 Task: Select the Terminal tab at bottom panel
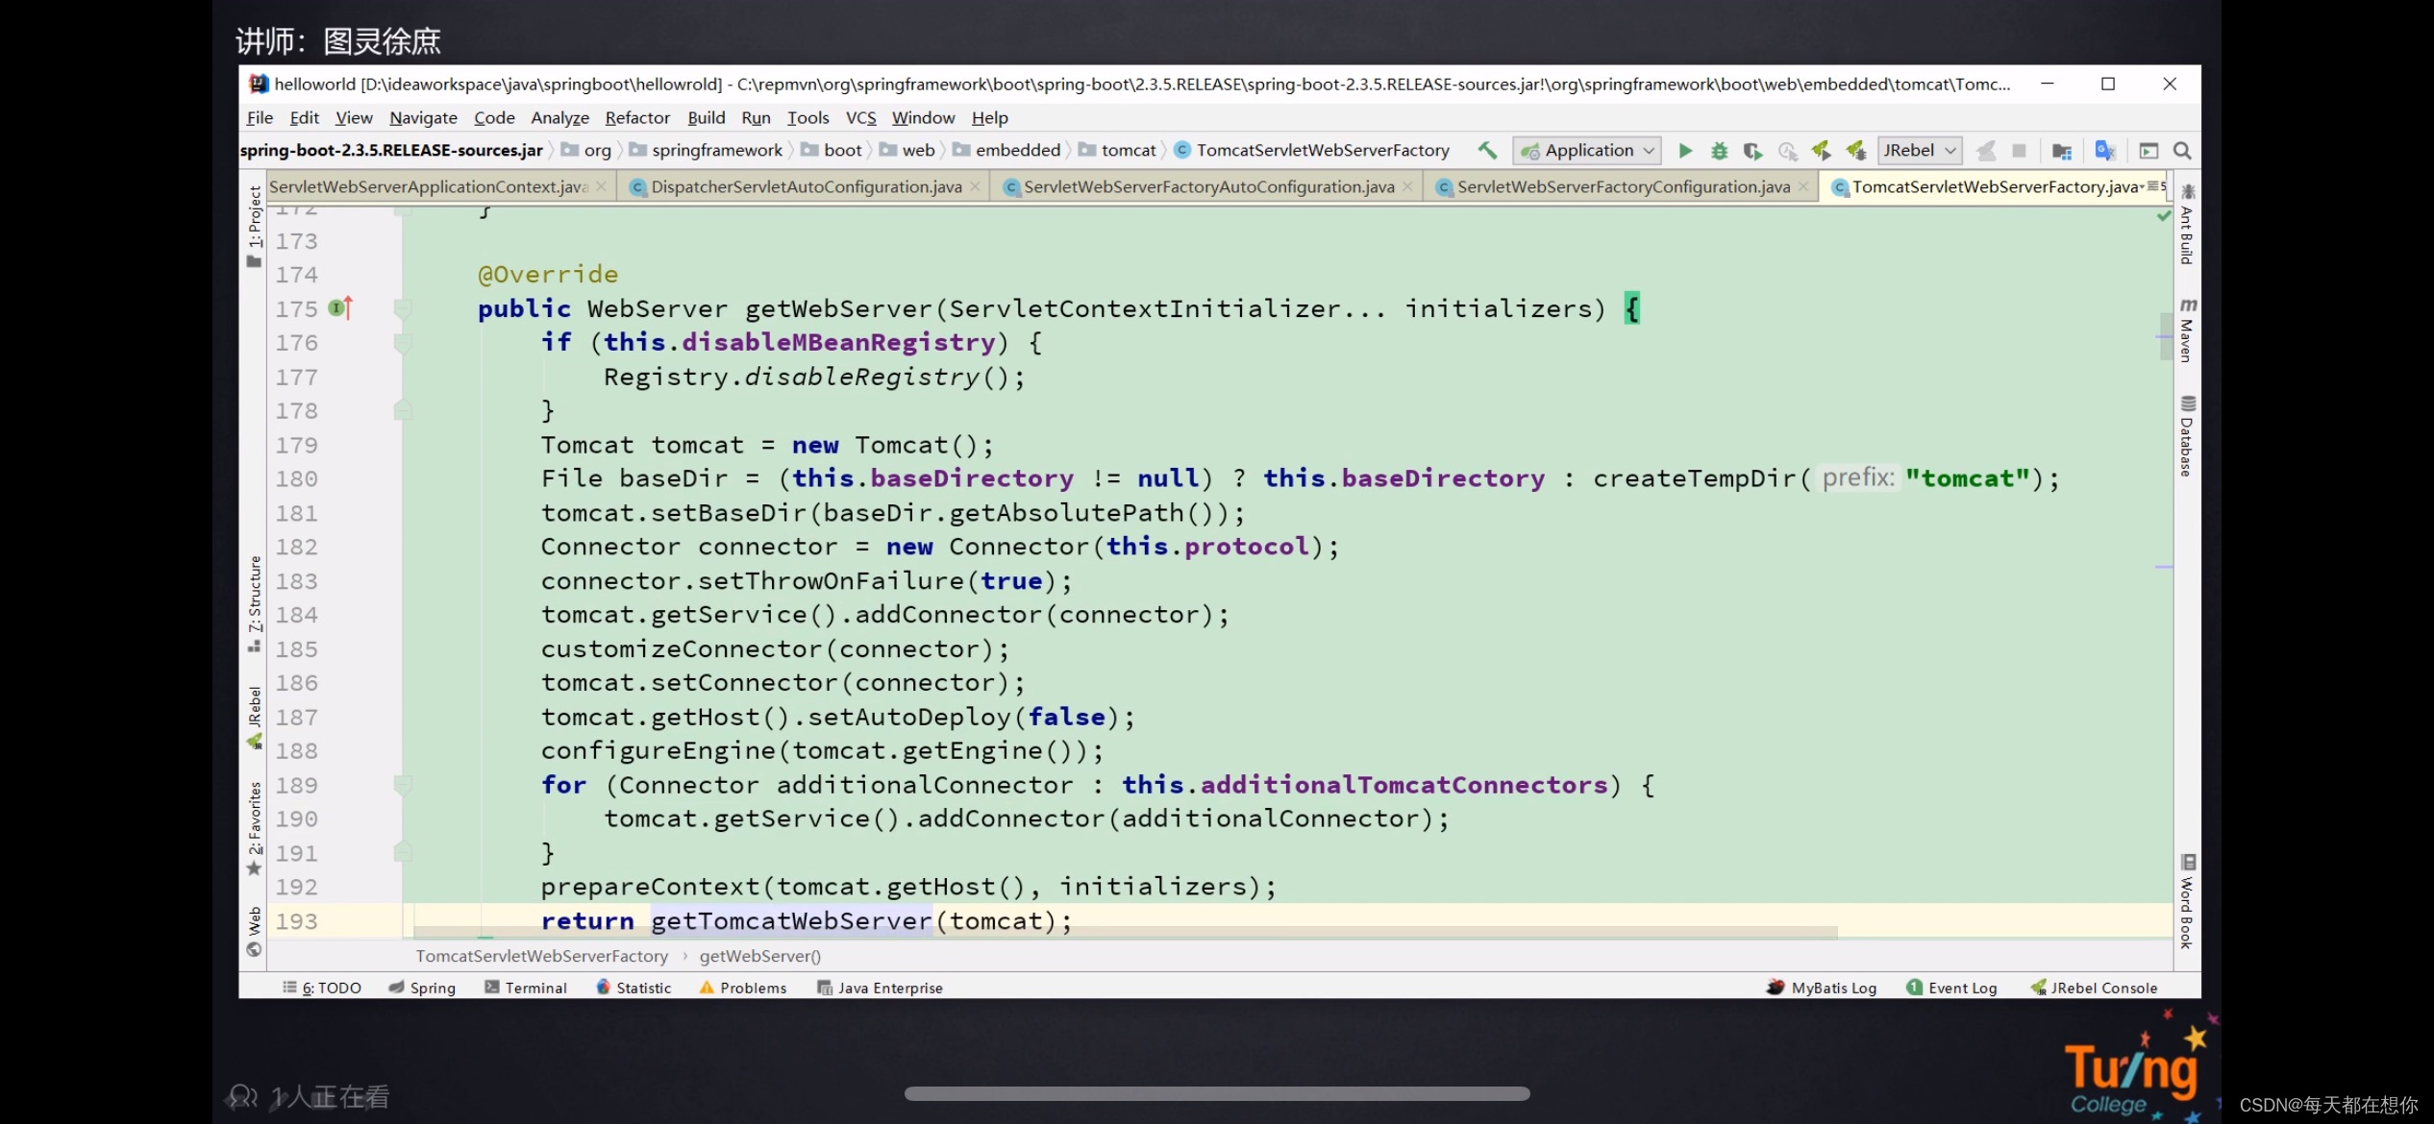(533, 988)
